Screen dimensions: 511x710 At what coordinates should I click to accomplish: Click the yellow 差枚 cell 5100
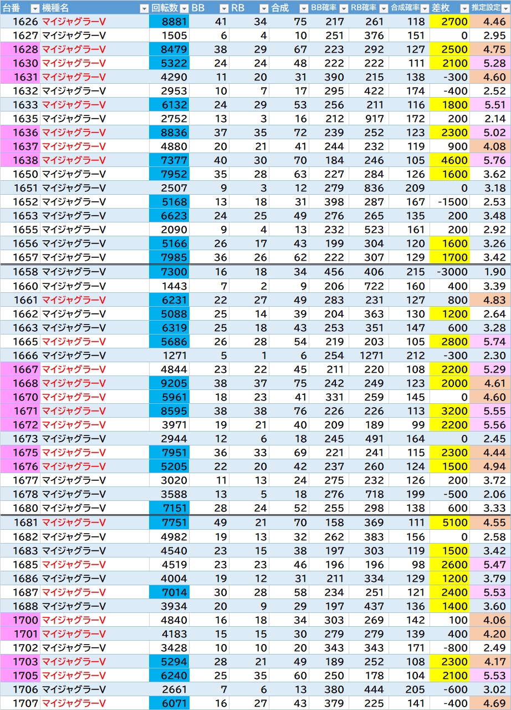pyautogui.click(x=449, y=523)
